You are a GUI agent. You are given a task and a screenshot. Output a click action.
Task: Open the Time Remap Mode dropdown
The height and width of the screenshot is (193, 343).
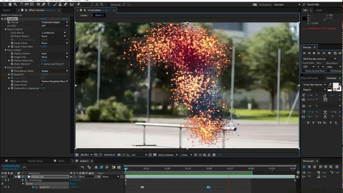pos(55,71)
